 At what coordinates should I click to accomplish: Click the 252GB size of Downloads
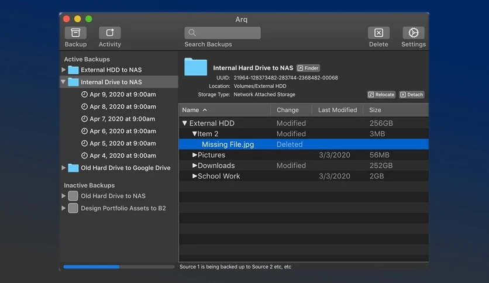[x=381, y=165]
